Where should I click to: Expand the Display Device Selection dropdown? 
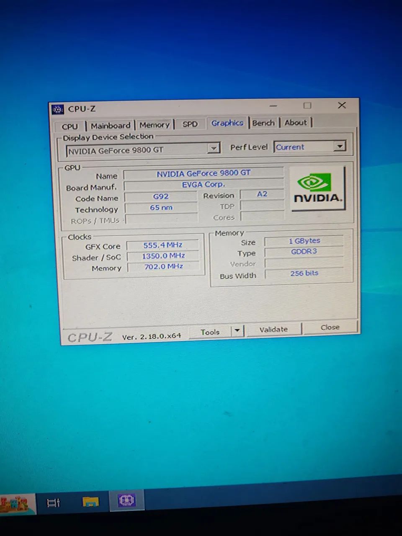(214, 148)
